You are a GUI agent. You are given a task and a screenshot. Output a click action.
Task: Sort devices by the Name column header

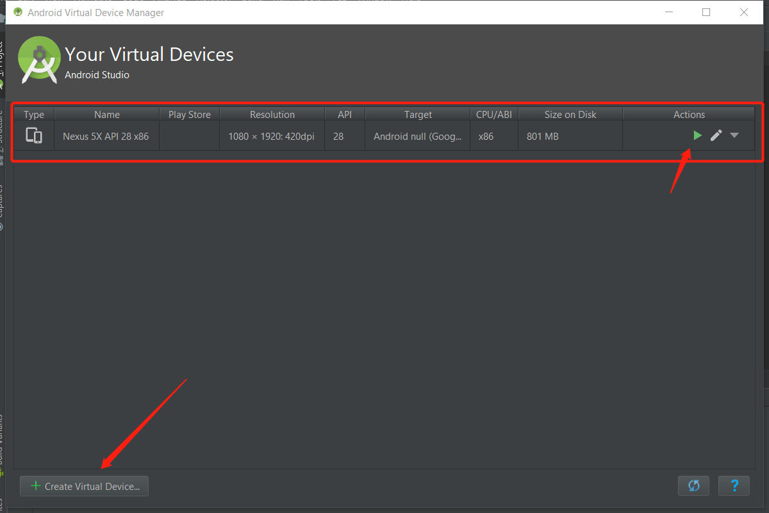click(x=106, y=115)
